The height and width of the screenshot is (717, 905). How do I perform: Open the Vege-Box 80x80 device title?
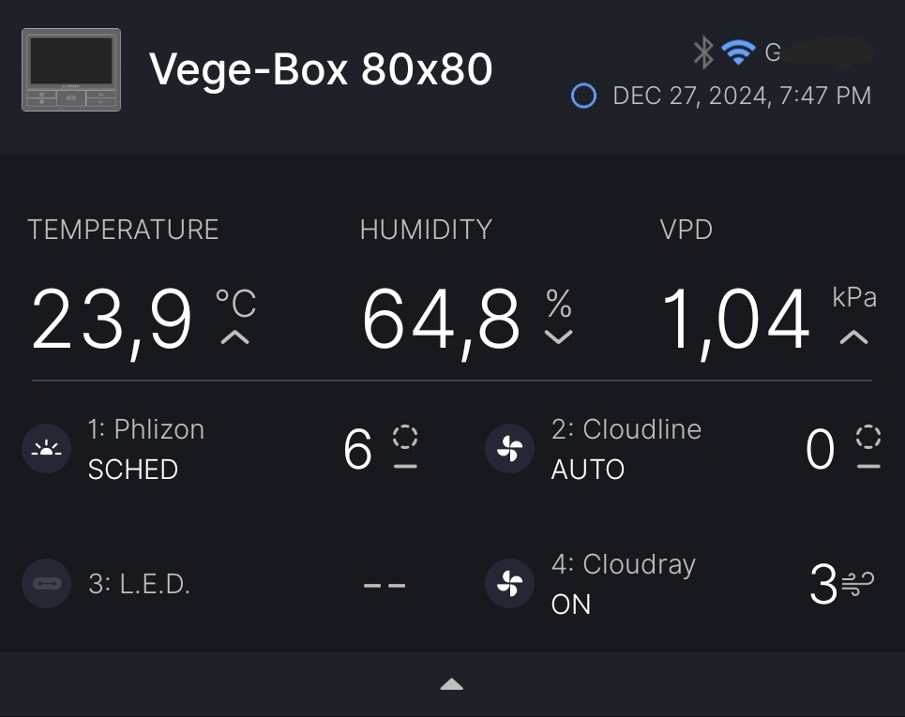click(x=321, y=69)
